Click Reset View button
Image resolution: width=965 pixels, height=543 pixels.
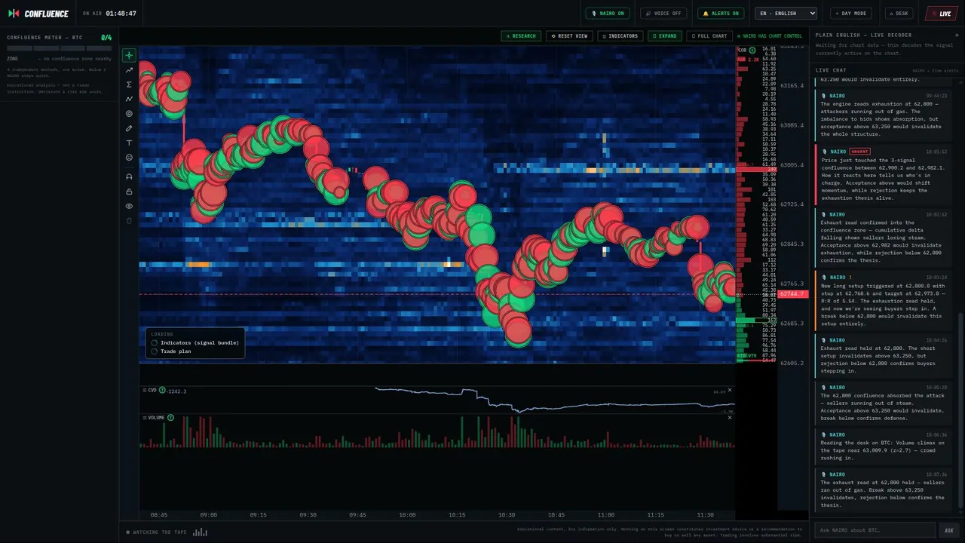click(x=569, y=35)
